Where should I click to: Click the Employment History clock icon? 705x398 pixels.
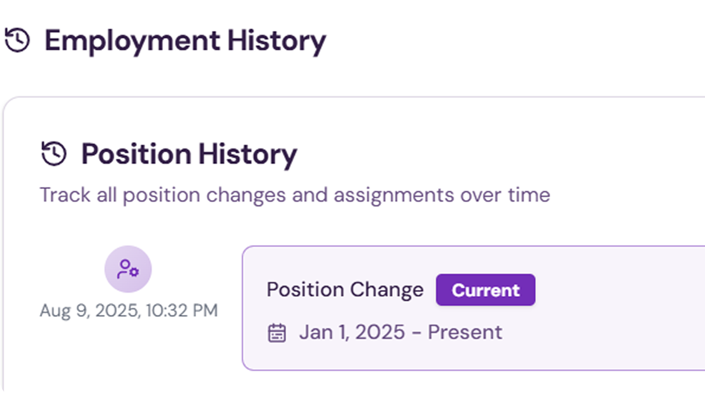tap(17, 40)
